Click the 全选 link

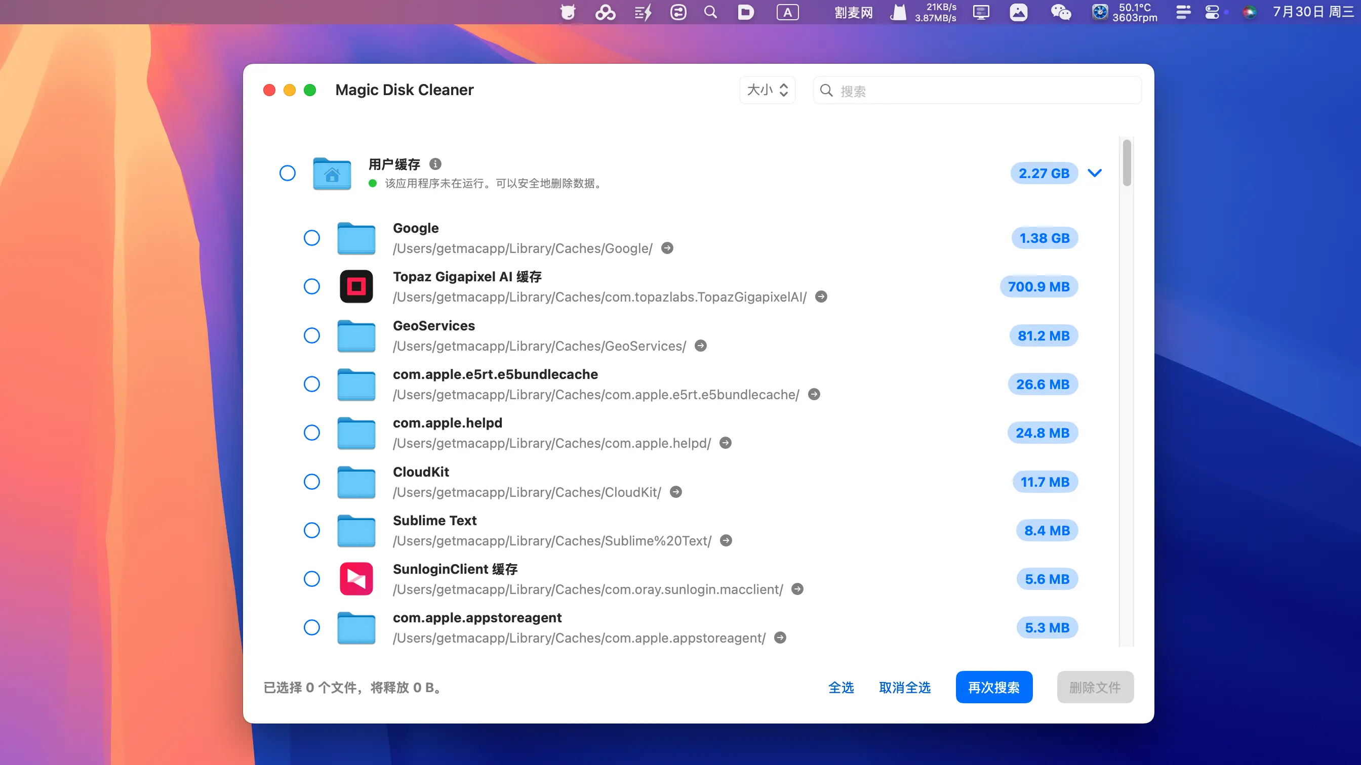pyautogui.click(x=840, y=688)
